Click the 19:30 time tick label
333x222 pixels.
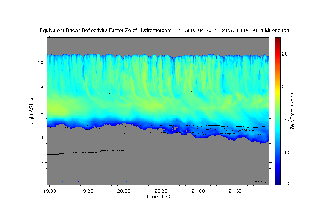[87, 191]
